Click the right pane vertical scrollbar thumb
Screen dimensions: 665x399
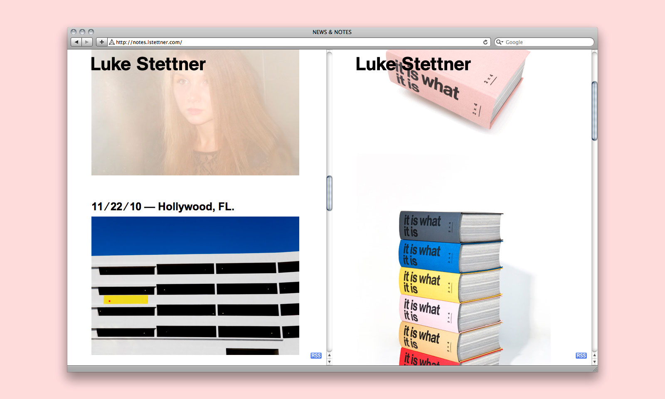pyautogui.click(x=594, y=111)
